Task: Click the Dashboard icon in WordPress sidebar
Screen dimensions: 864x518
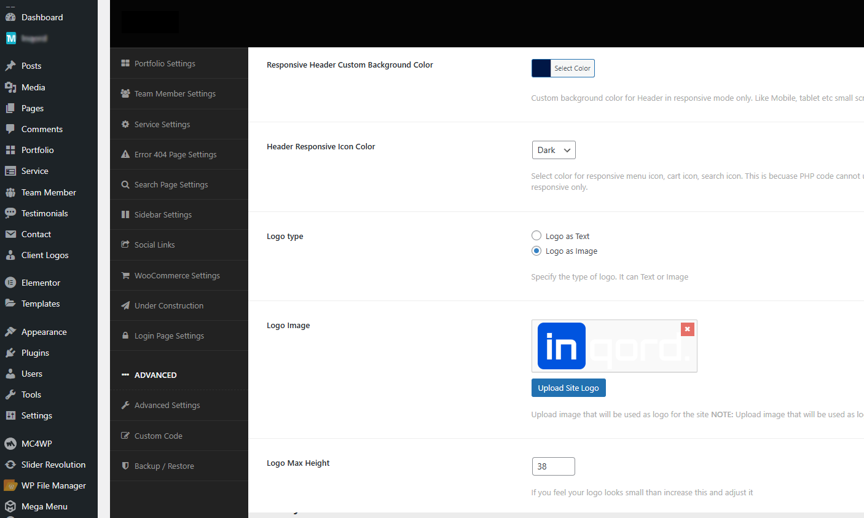Action: click(x=10, y=17)
